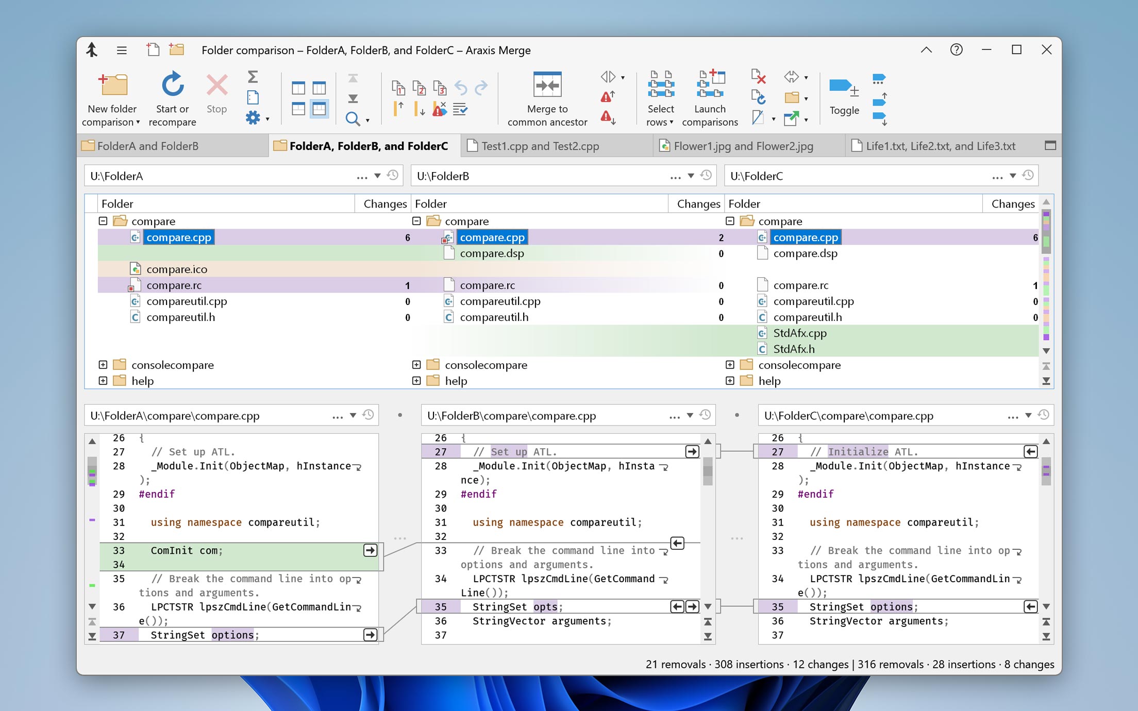The width and height of the screenshot is (1138, 711).
Task: Open the blue gear settings icon
Action: coord(253,118)
